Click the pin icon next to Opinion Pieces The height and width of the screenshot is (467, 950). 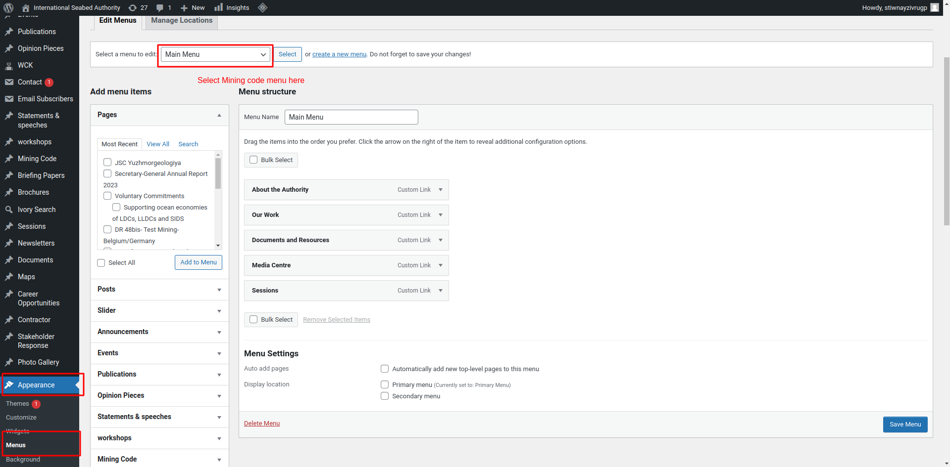point(9,48)
